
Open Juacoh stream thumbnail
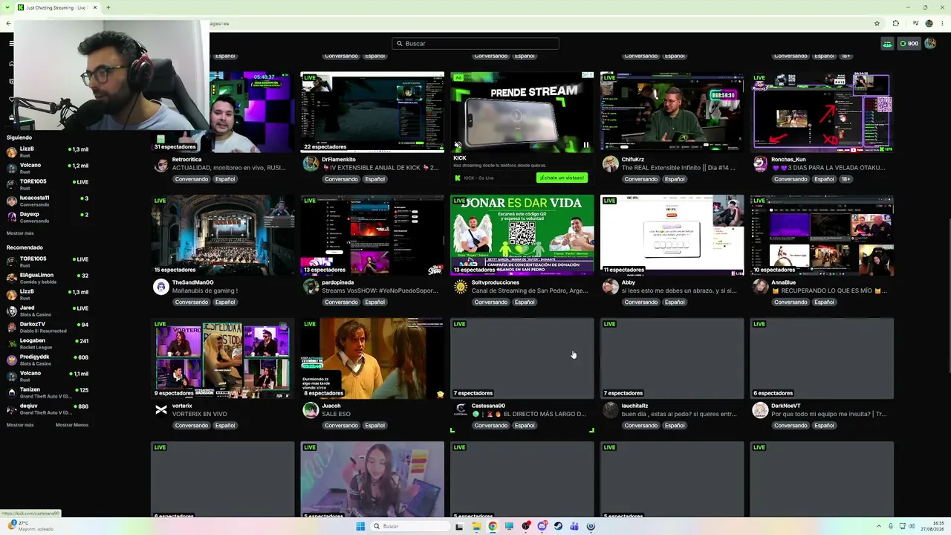[x=372, y=359]
